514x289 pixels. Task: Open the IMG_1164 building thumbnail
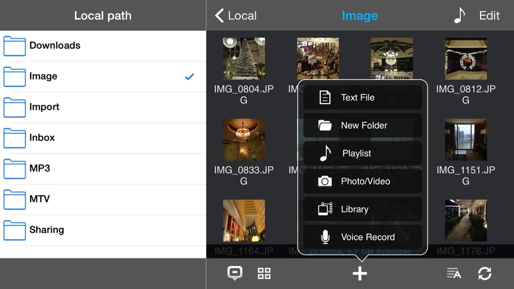(244, 221)
